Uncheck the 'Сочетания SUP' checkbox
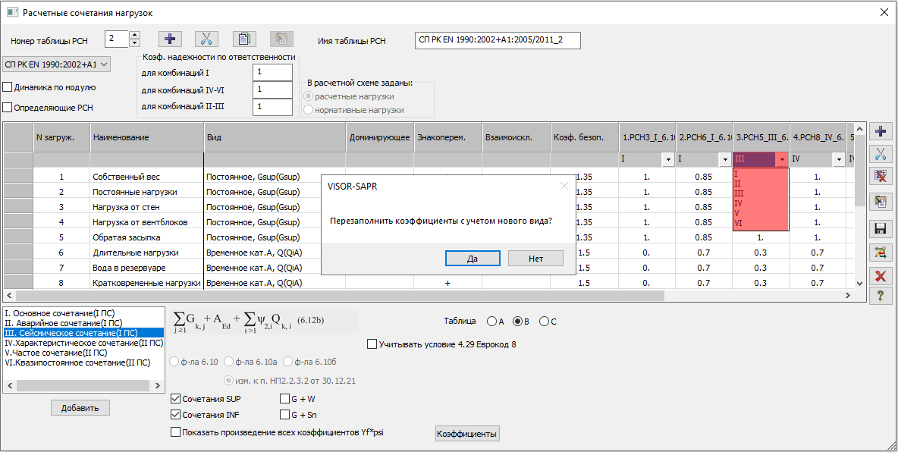The width and height of the screenshot is (898, 452). point(177,398)
